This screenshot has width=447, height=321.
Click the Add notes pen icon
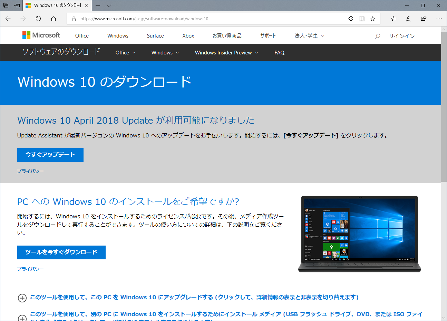click(409, 19)
